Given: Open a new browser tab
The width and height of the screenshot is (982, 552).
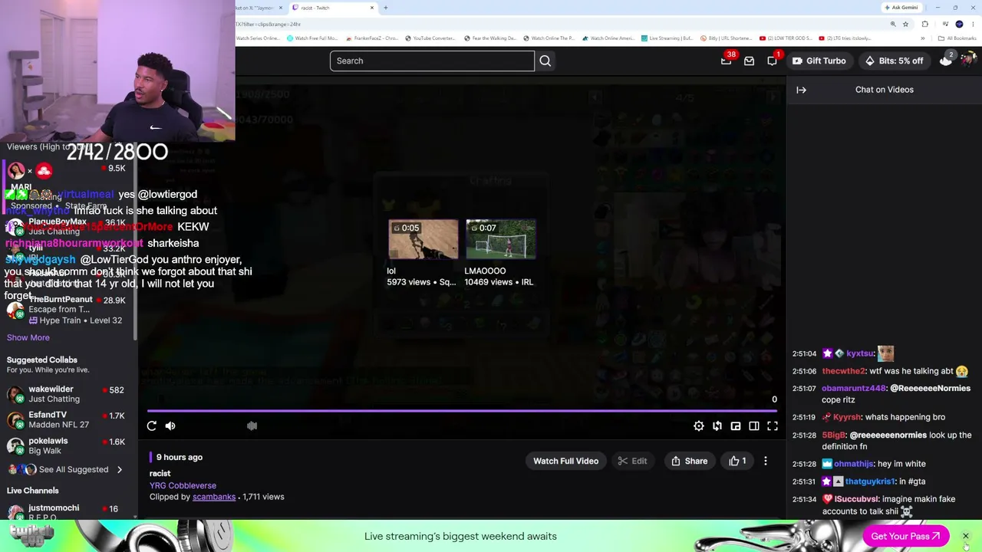Looking at the screenshot, I should [x=386, y=8].
